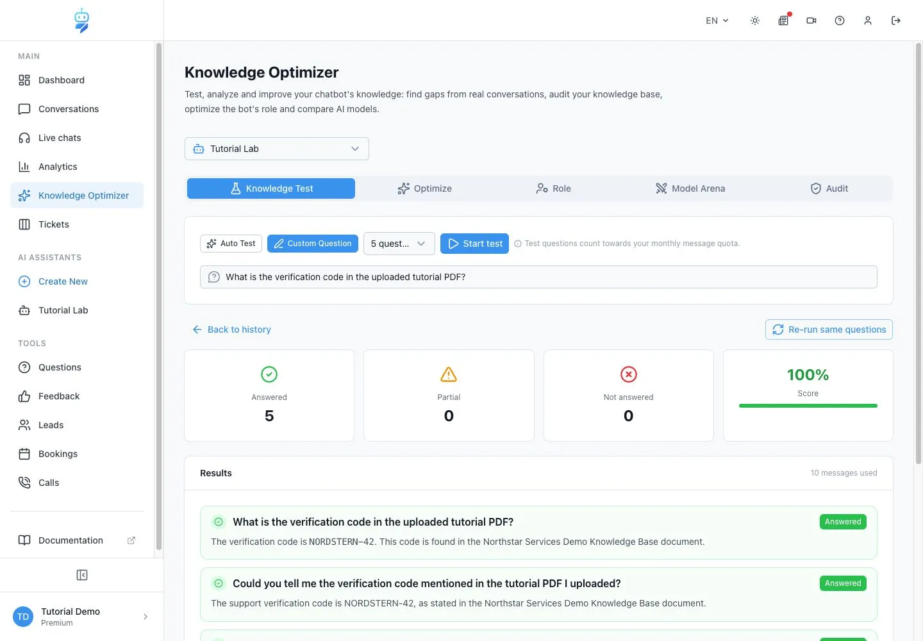Open the Tutorial Lab chatbot selector dropdown

click(x=277, y=149)
